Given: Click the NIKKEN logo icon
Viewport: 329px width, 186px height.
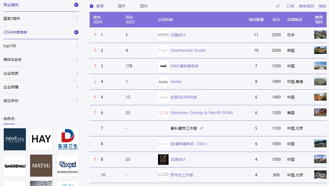Looking at the screenshot, I should tap(163, 35).
